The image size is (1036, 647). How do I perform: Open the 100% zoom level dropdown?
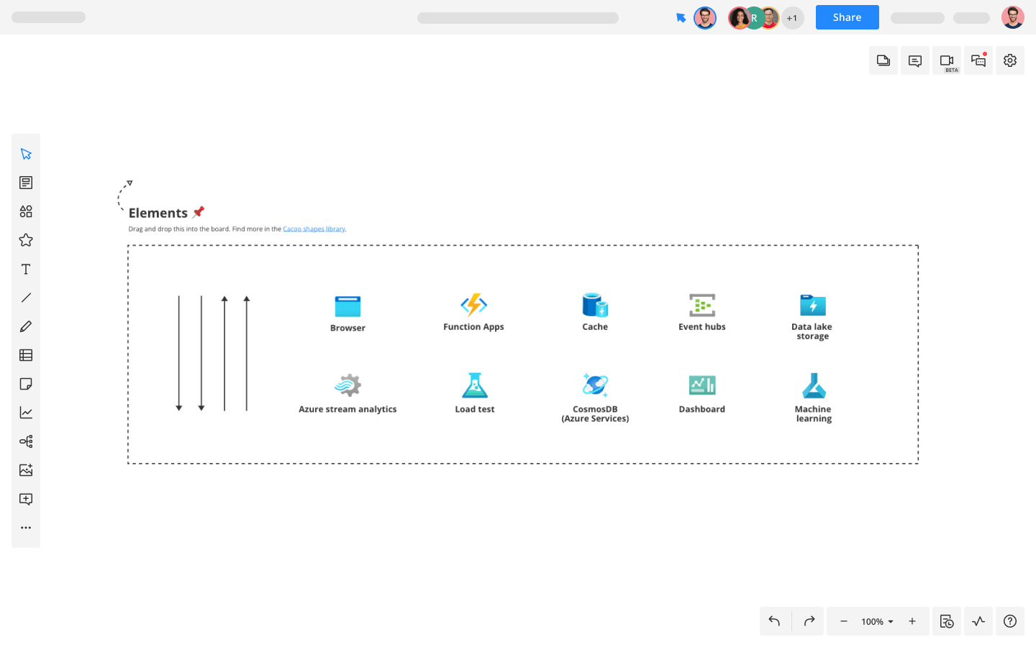pos(877,622)
